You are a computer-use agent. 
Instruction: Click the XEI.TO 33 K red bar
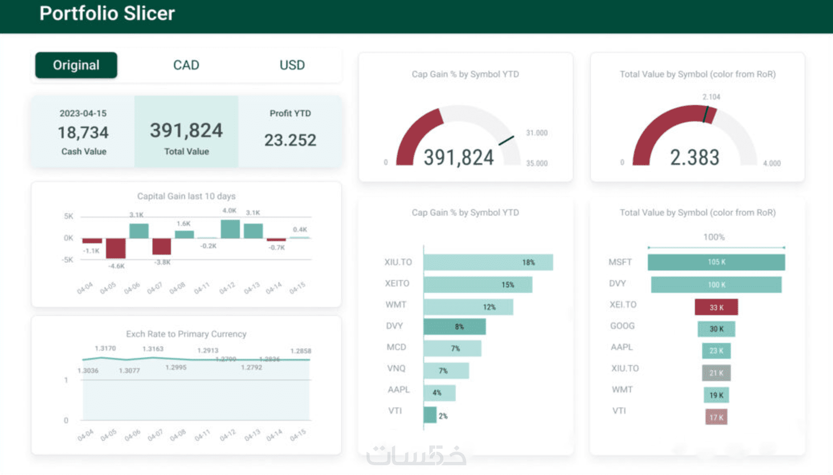click(x=716, y=307)
